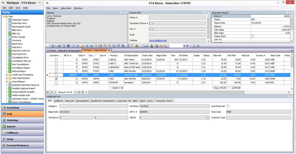The height and width of the screenshot is (154, 296).
Task: Follow the www.multipub.com website link
Action: [158, 40]
